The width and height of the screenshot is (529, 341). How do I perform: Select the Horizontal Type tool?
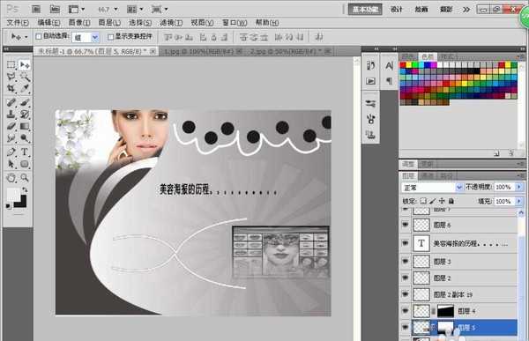coord(25,152)
